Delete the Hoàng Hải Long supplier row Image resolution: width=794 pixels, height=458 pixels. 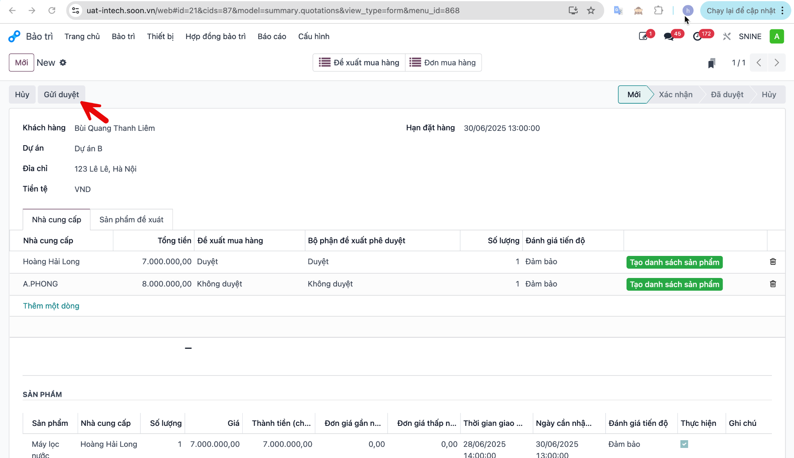(x=773, y=262)
